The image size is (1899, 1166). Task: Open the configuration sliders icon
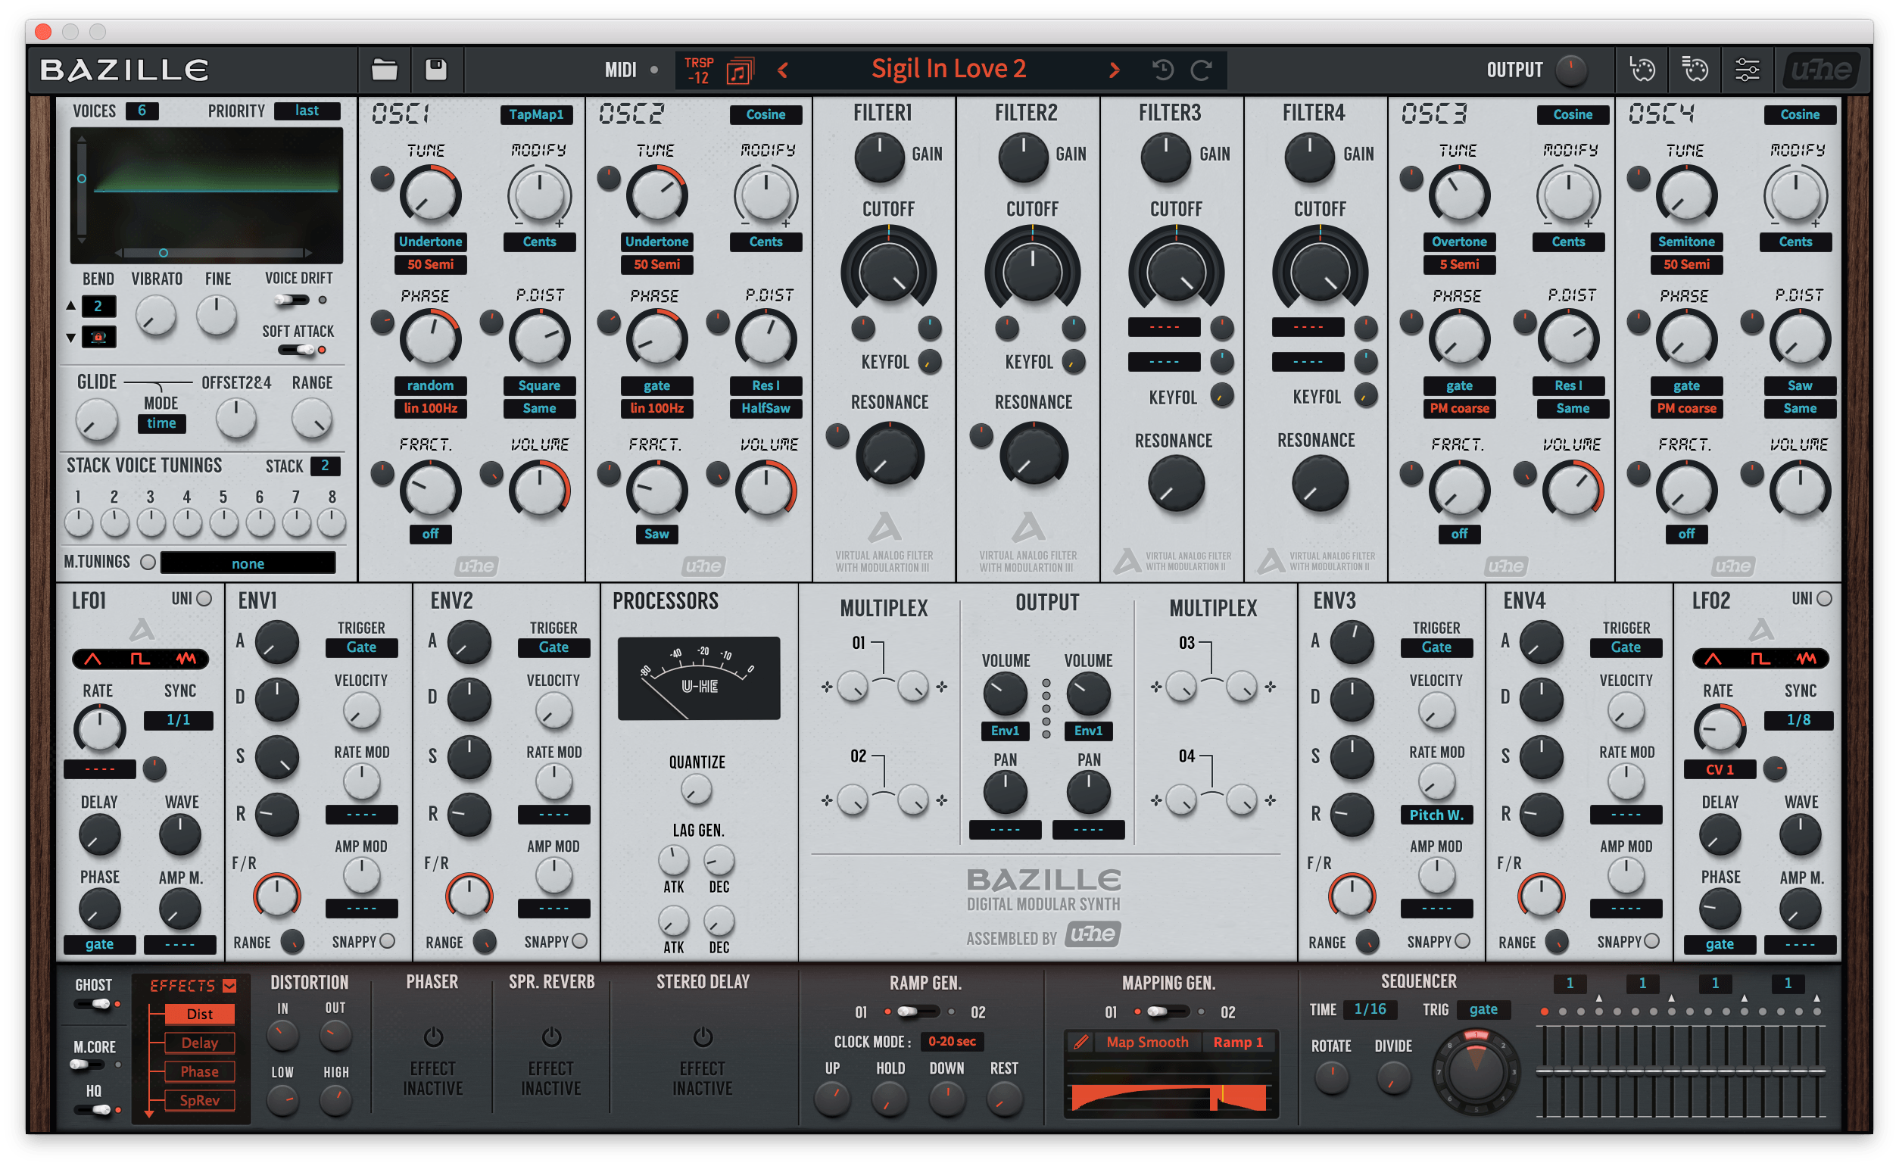[x=1746, y=70]
